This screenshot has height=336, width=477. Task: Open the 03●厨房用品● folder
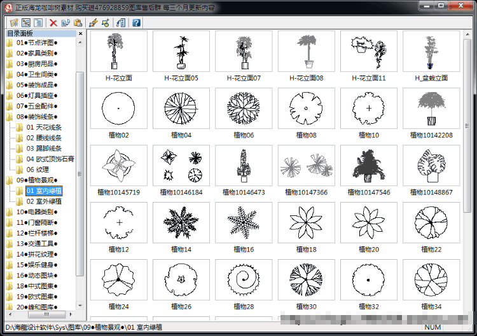point(37,64)
